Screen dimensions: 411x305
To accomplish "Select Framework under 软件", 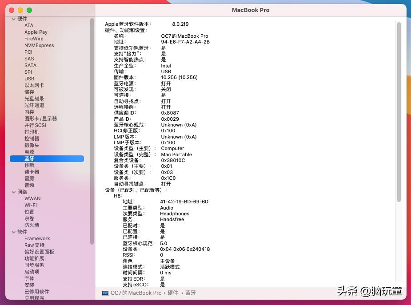I will 37,238.
